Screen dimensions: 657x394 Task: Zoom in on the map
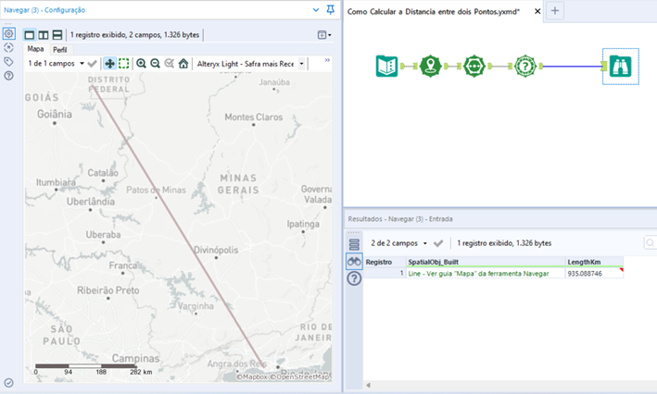tap(141, 64)
